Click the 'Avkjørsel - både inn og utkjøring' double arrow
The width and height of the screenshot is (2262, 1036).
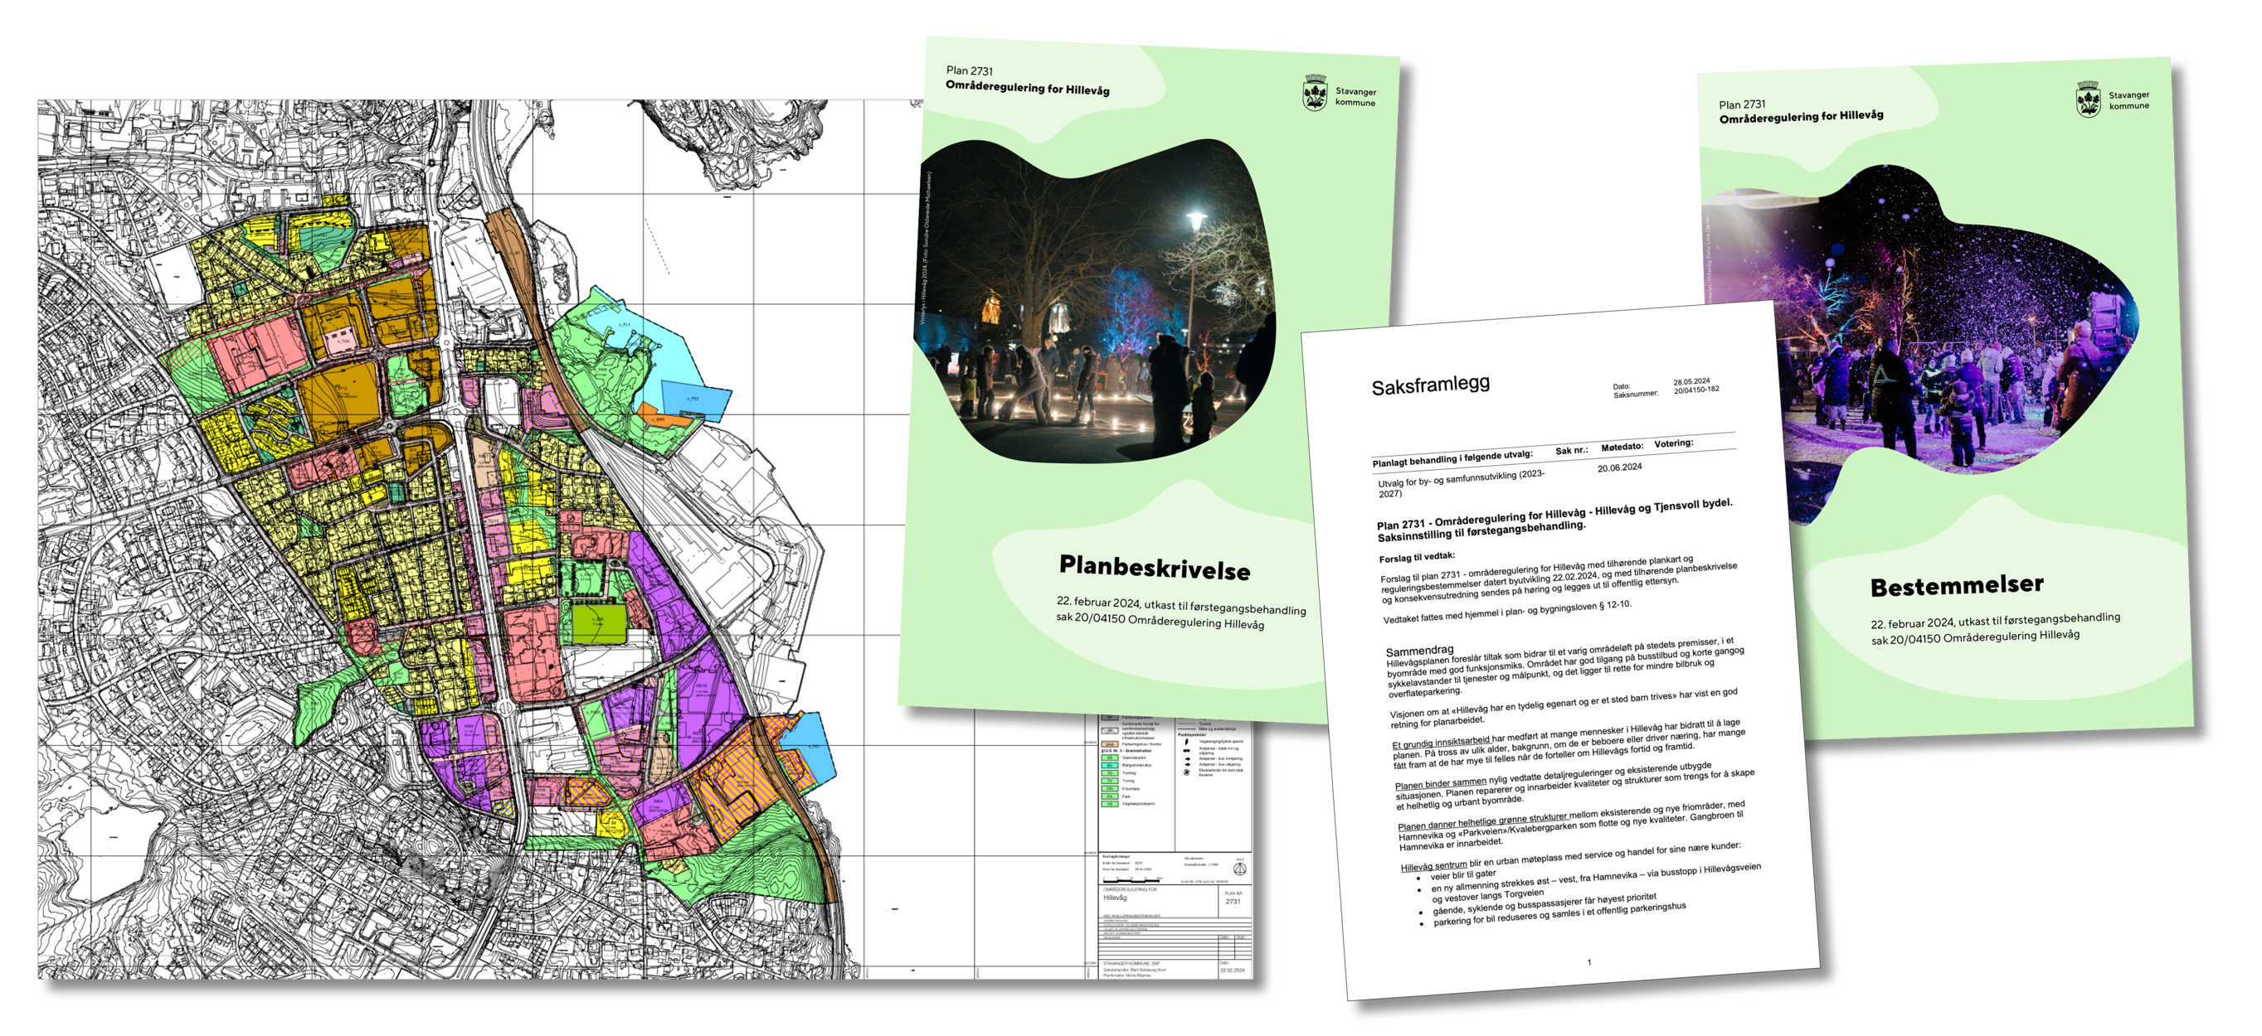[1187, 752]
